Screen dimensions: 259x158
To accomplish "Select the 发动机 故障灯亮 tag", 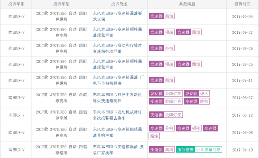I will [166, 94].
